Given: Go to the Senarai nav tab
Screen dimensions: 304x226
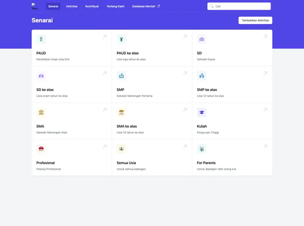Looking at the screenshot, I should click(x=53, y=6).
